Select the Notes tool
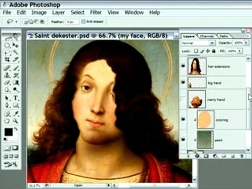 click(7, 114)
